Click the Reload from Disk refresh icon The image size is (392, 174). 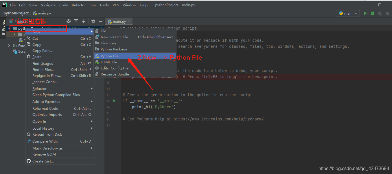point(29,134)
